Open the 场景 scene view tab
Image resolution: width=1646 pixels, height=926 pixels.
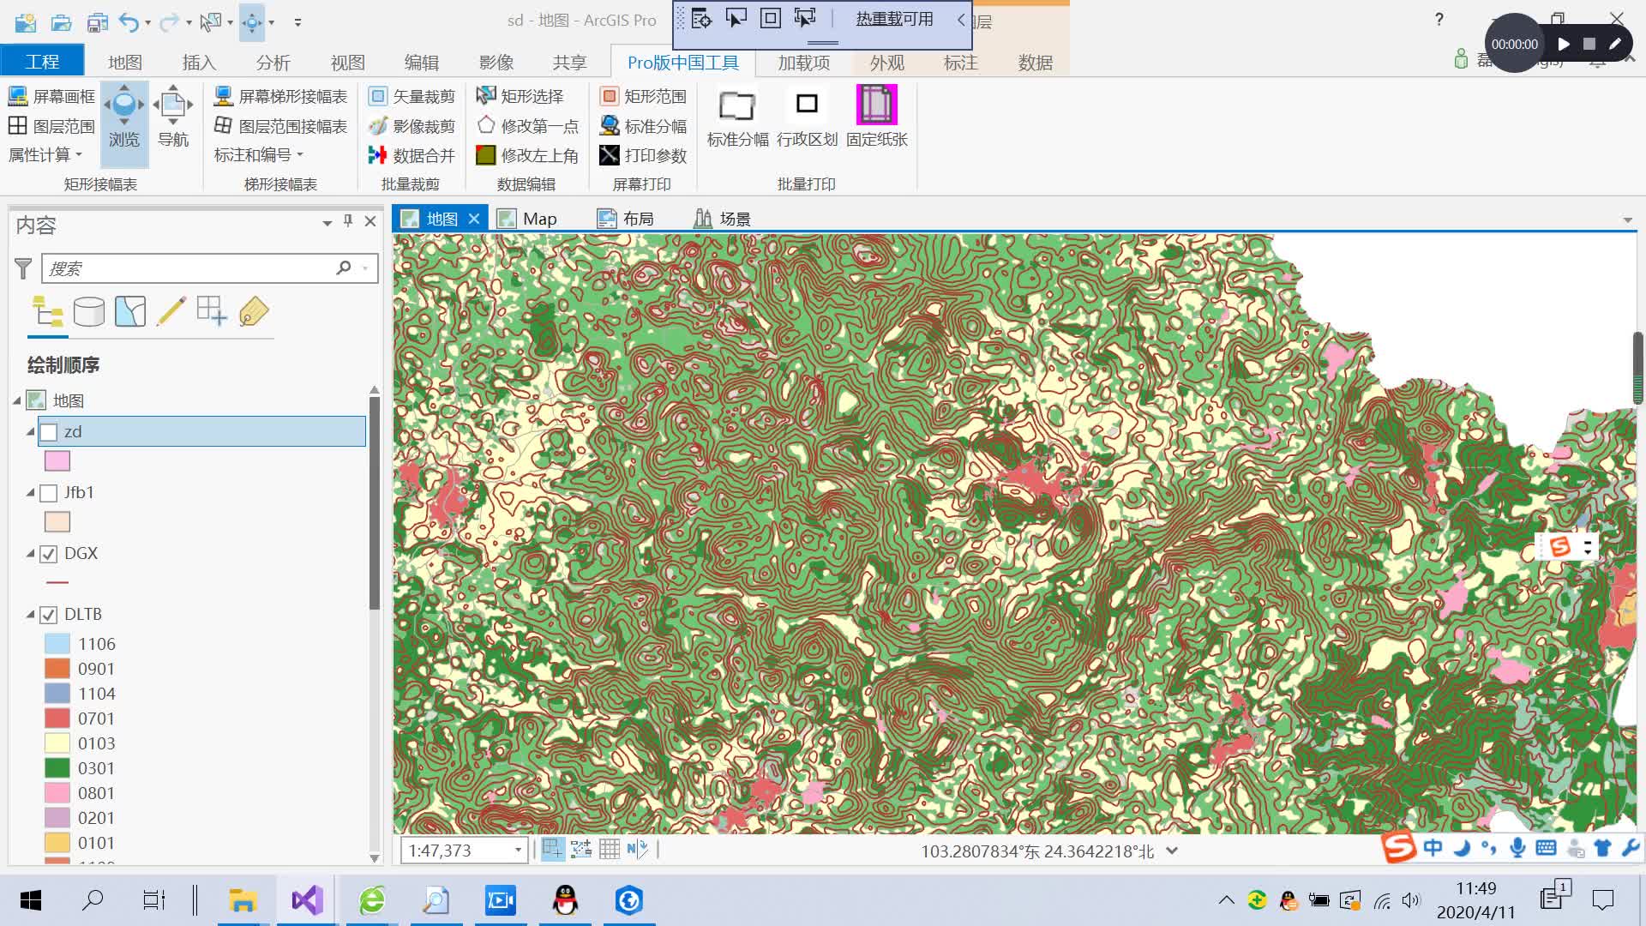723,219
